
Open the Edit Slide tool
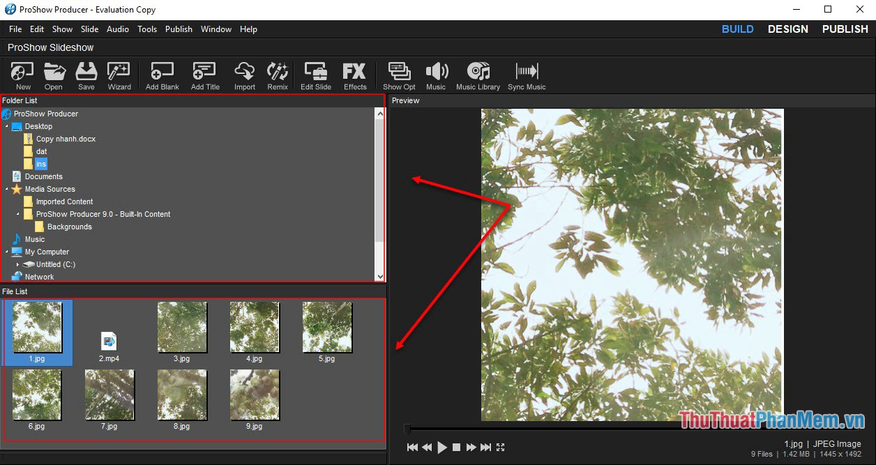coord(315,75)
